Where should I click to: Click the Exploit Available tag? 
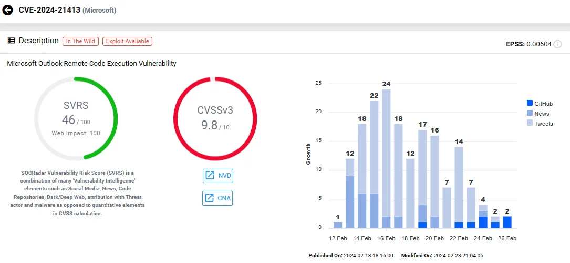click(127, 41)
